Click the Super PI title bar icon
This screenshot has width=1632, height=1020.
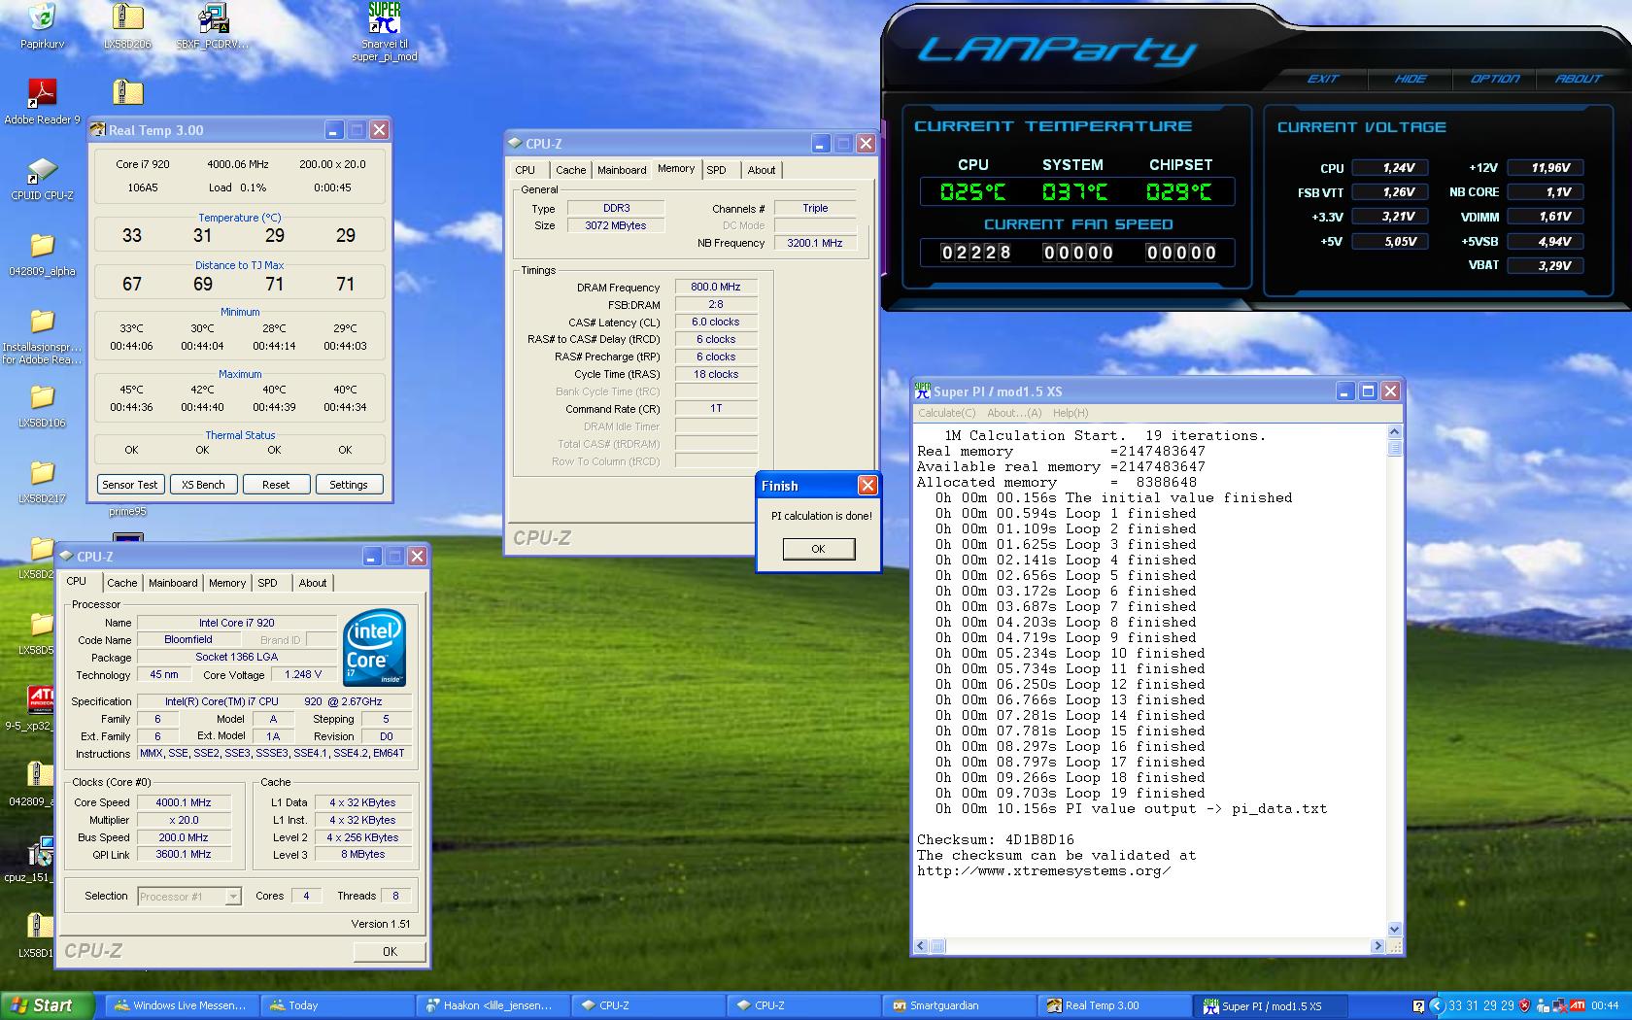click(923, 391)
